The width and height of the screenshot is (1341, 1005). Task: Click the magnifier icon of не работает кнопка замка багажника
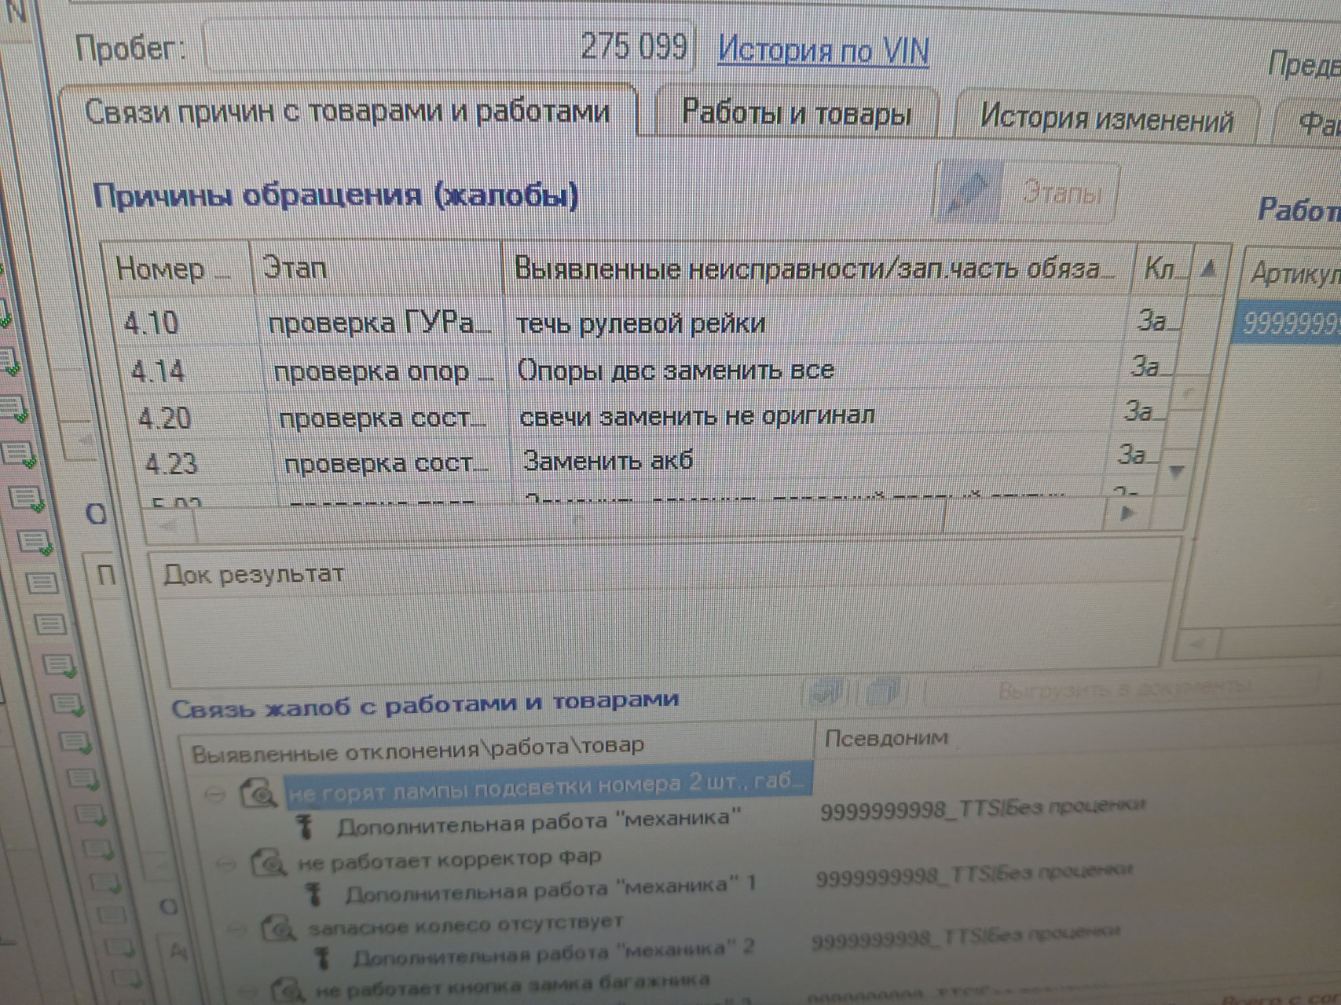289,990
